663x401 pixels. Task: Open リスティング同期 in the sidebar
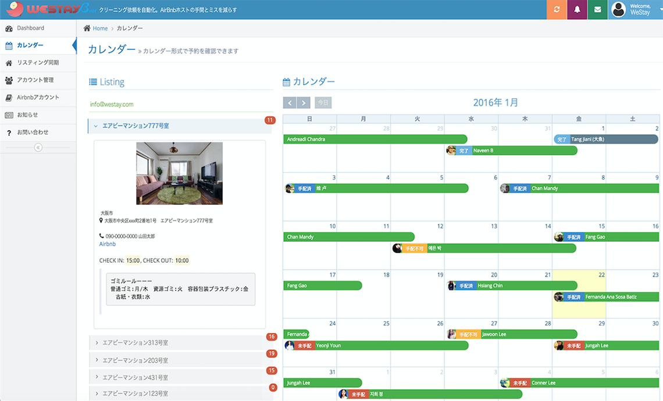(x=38, y=63)
